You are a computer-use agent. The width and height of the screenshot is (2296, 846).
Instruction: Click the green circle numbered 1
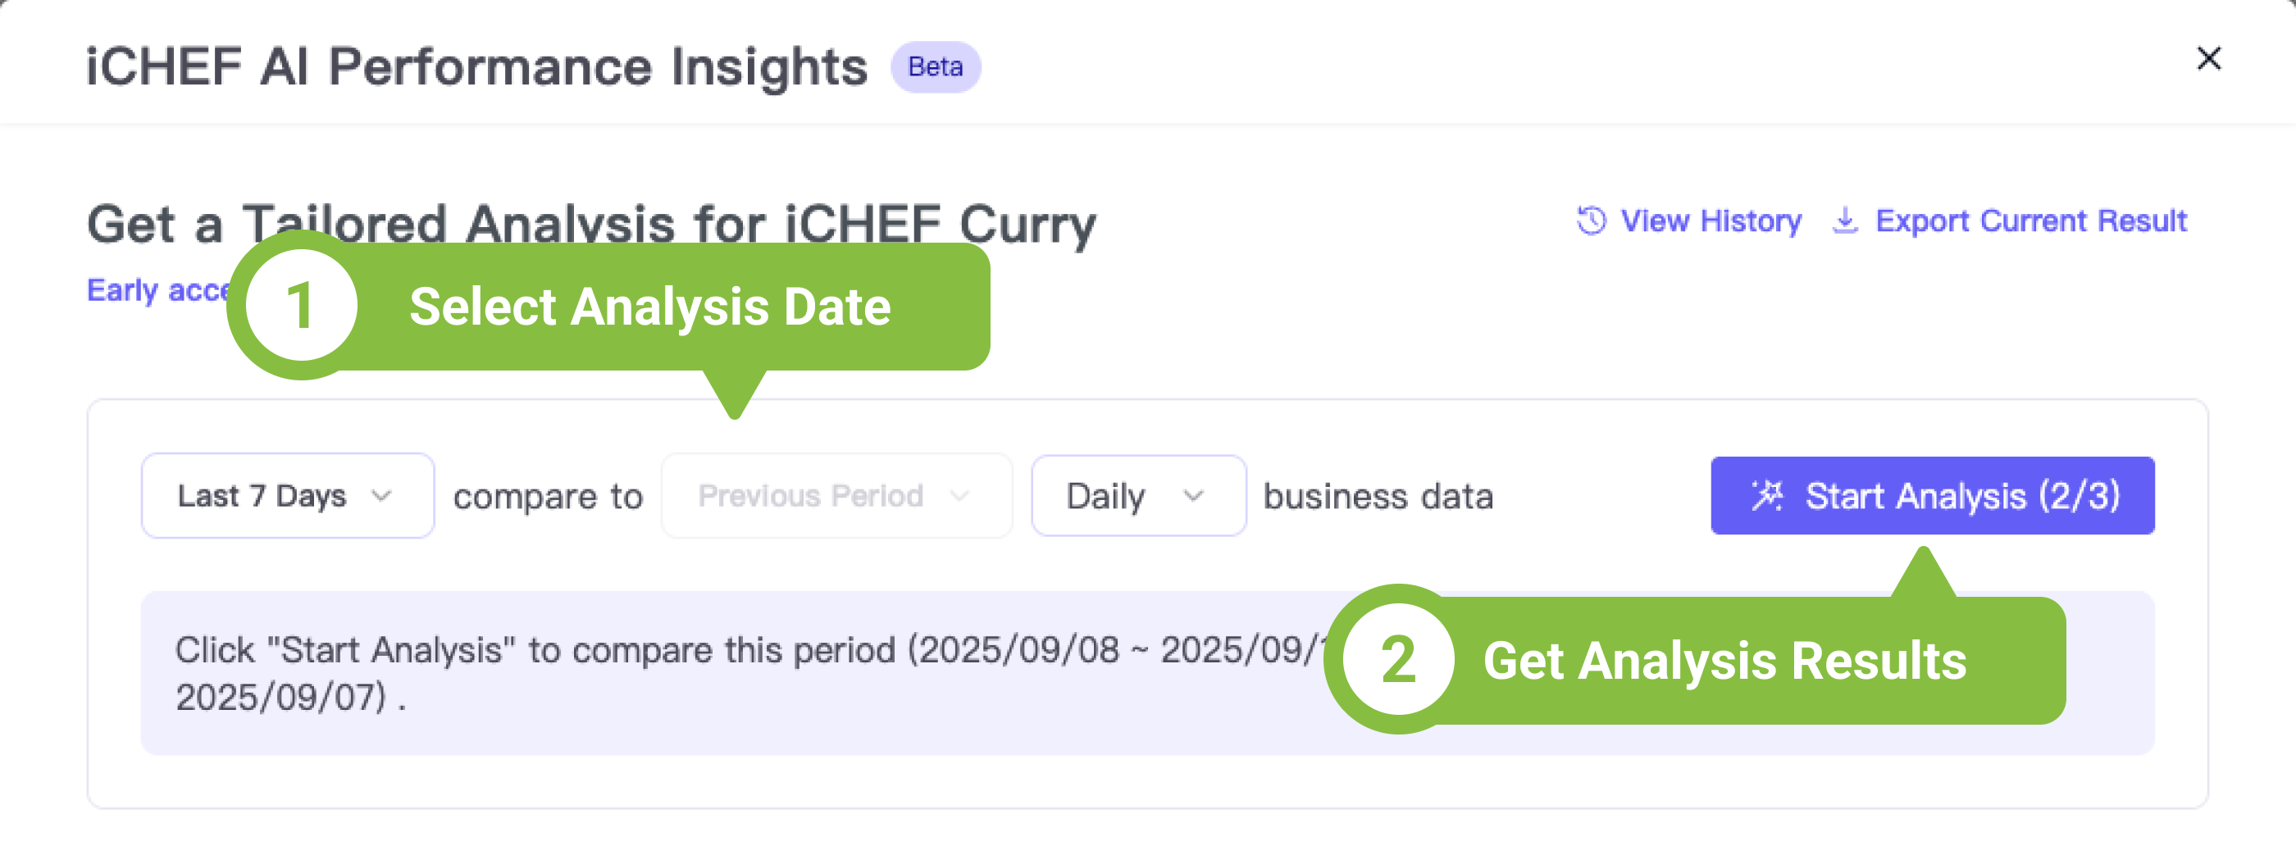point(301,306)
